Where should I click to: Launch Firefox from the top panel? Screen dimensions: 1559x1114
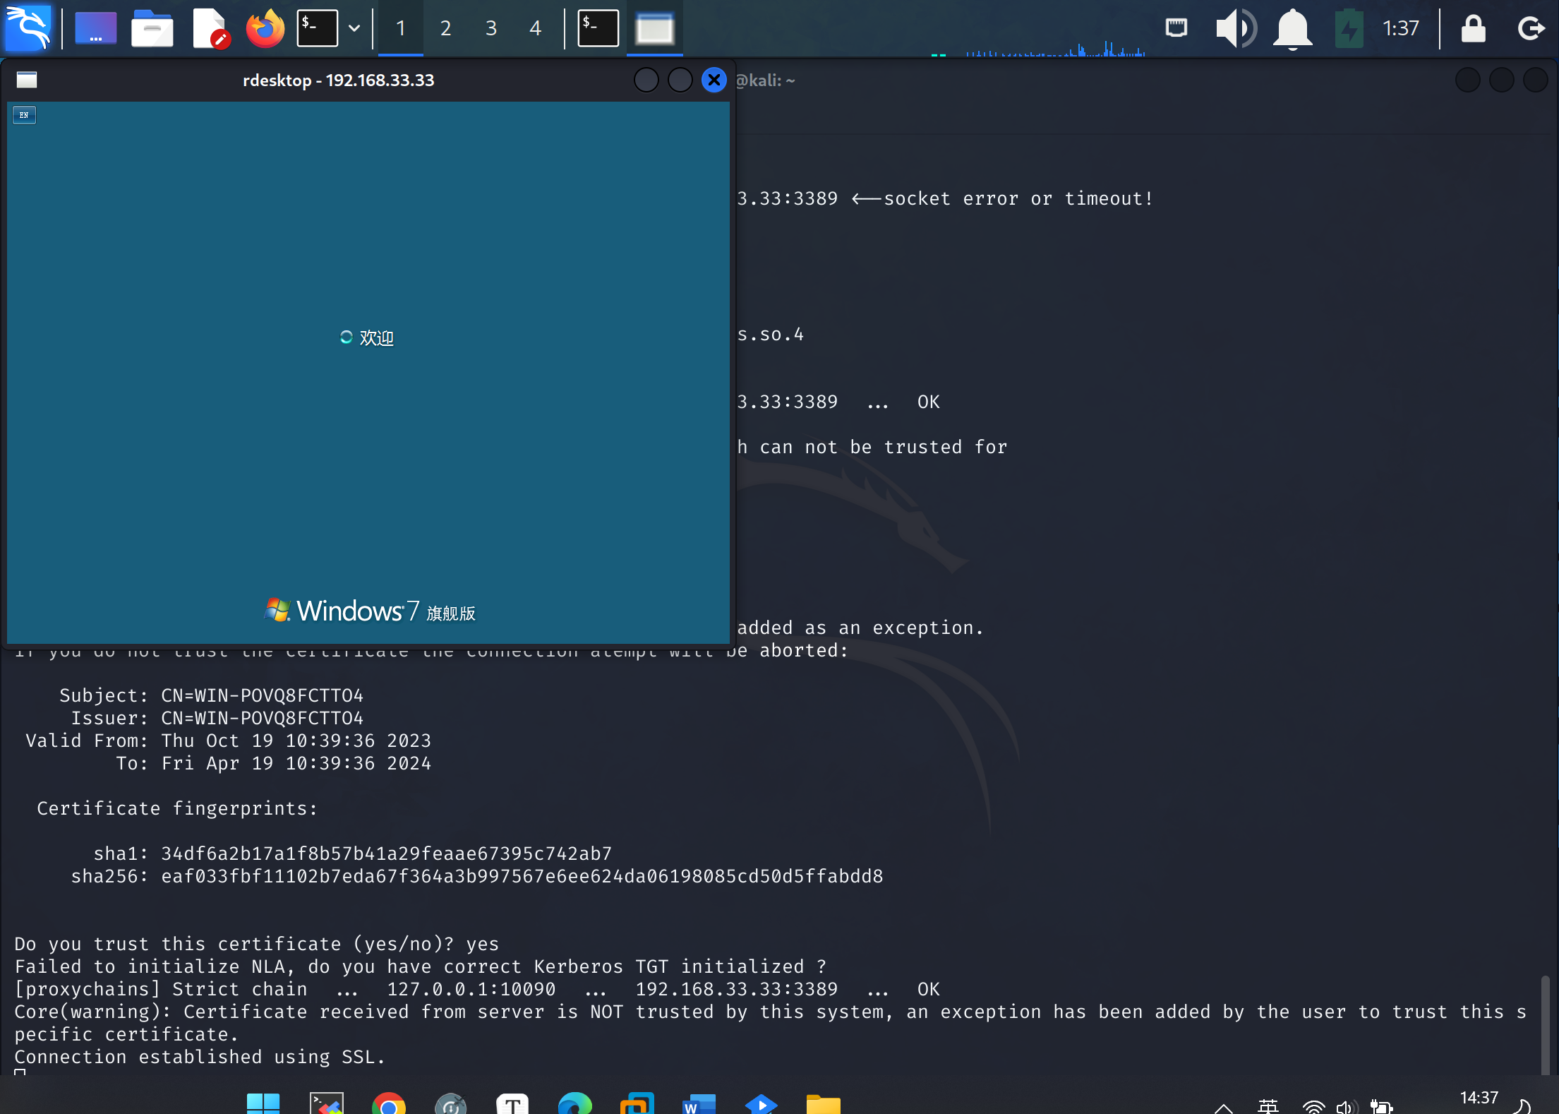(x=265, y=28)
